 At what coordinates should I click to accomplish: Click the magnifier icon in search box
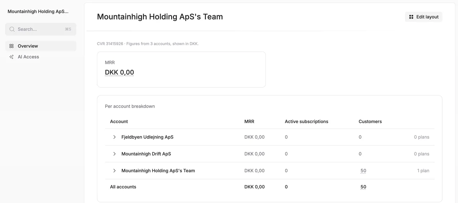pyautogui.click(x=12, y=29)
